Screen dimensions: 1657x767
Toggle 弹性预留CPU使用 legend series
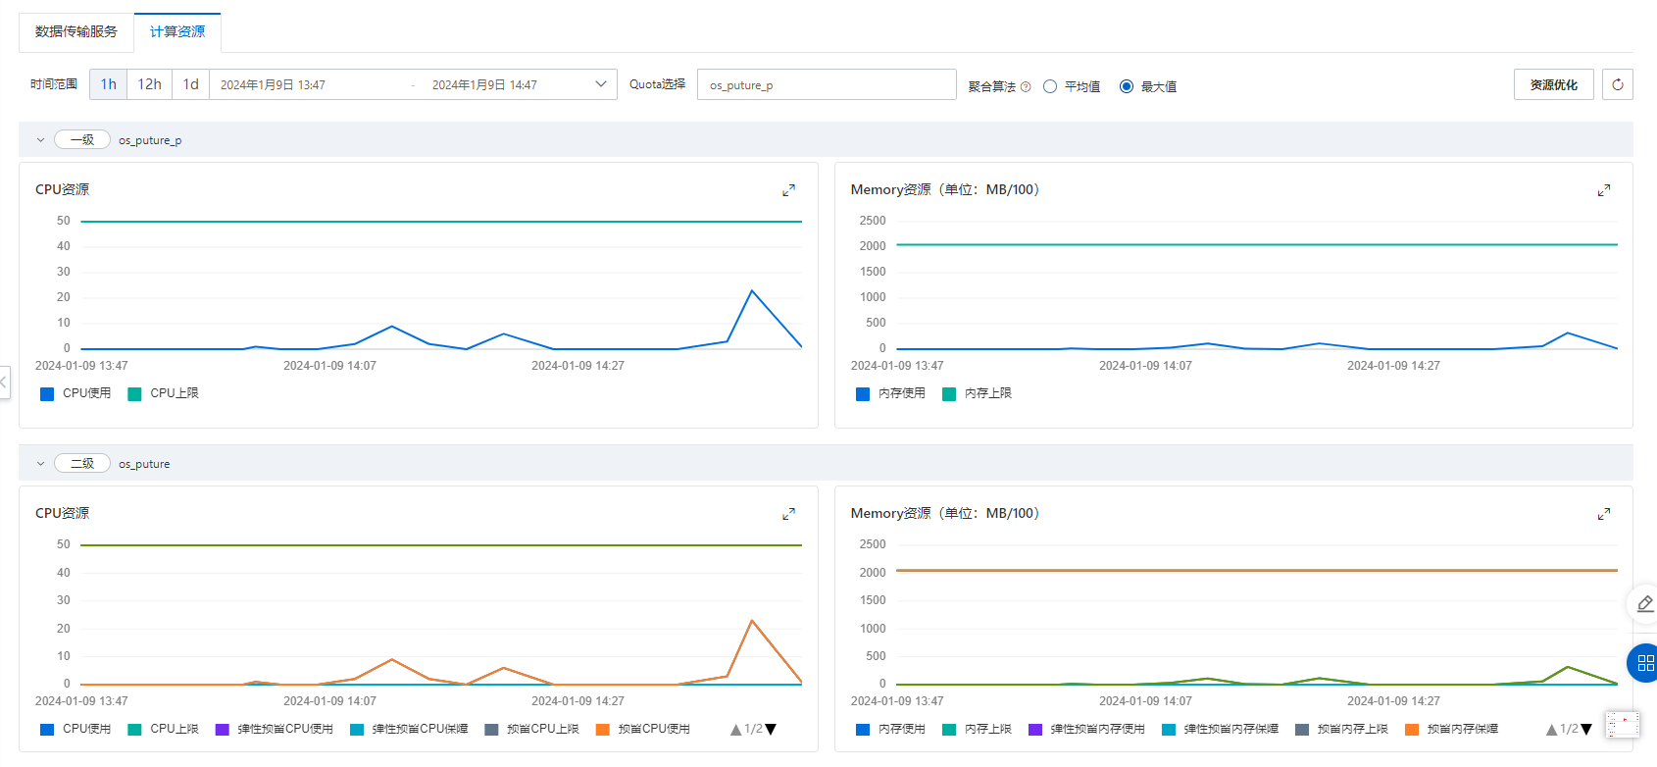(275, 729)
